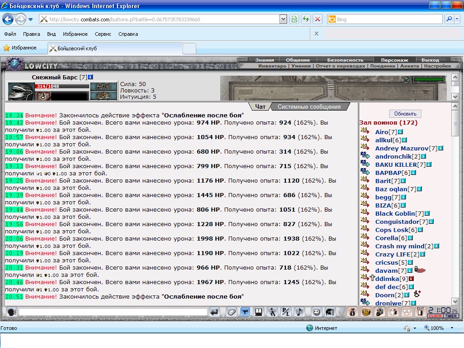This screenshot has width=464, height=348.
Task: Open the Персонаж menu
Action: [395, 60]
